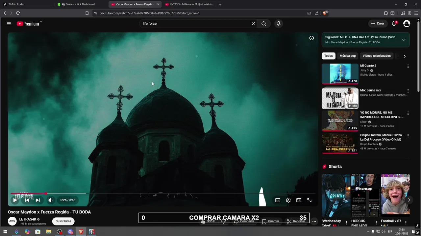This screenshot has height=236, width=421.
Task: Toggle subtitles on the player
Action: [278, 200]
